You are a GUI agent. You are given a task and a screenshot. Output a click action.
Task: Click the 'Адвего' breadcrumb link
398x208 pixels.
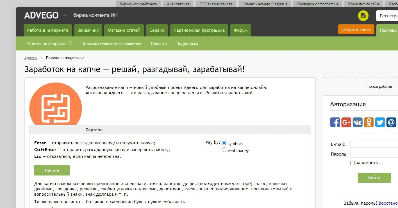pyautogui.click(x=31, y=58)
